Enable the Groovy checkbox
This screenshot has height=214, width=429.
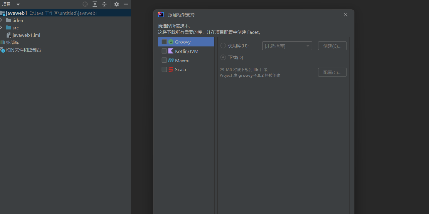(x=164, y=42)
